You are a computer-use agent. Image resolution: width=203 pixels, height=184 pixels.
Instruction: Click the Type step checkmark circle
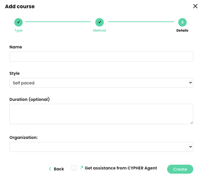(18, 22)
